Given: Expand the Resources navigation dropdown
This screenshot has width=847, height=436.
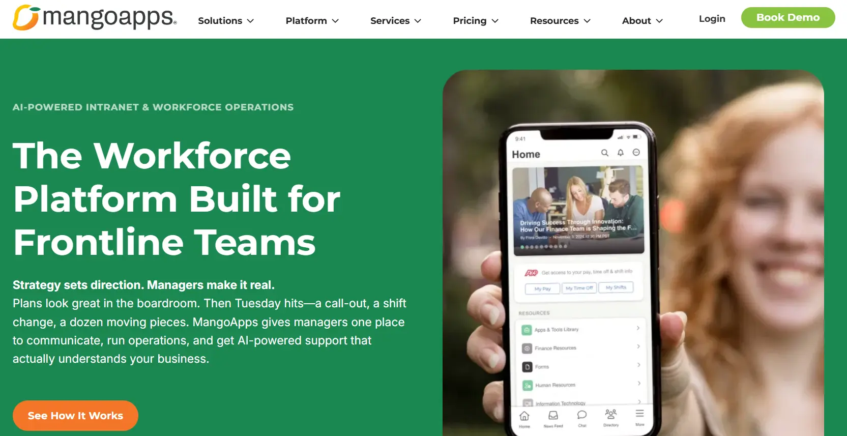Looking at the screenshot, I should (x=560, y=21).
